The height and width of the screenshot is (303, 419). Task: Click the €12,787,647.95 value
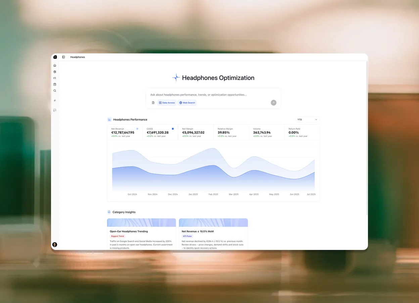tap(123, 132)
